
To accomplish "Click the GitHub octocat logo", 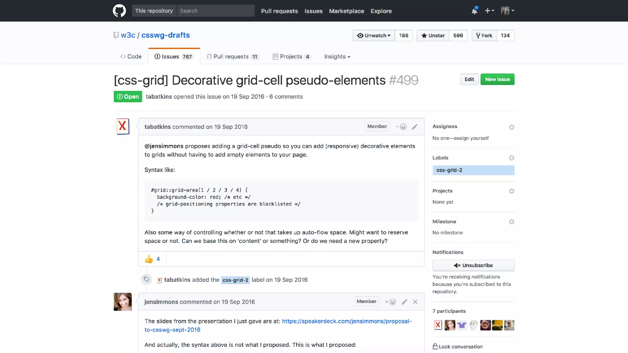I will point(119,11).
